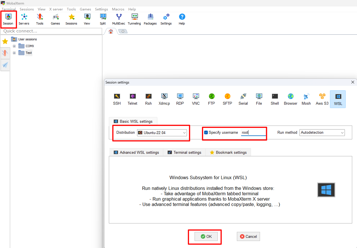Open the X server menu
This screenshot has width=357, height=248.
[x=56, y=9]
